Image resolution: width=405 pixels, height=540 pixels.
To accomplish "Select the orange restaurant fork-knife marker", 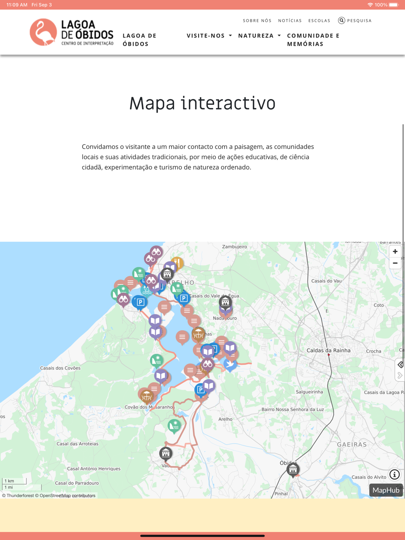I will [x=177, y=264].
